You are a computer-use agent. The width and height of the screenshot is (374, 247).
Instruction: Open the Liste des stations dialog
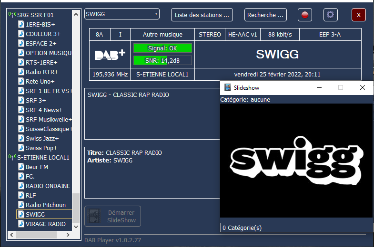coord(202,15)
